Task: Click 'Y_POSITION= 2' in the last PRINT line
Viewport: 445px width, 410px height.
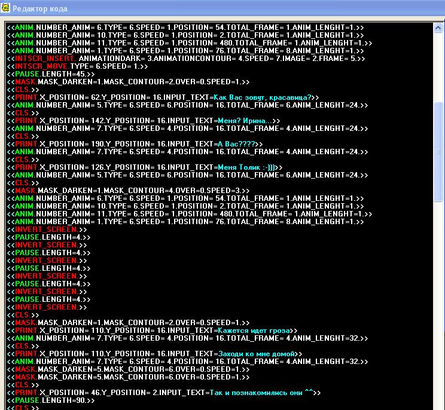Action: (x=129, y=393)
